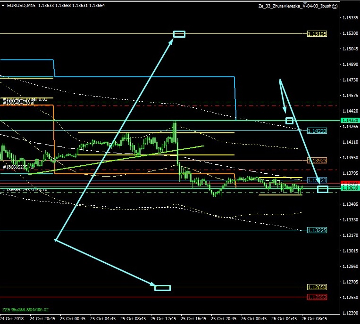Click the 1.14890 value on price scale
Screen dimensions: 360x324
349,65
